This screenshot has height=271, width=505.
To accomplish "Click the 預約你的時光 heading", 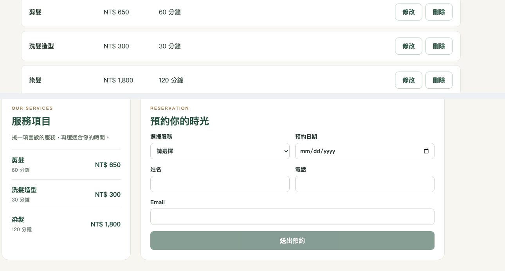I will (x=180, y=121).
